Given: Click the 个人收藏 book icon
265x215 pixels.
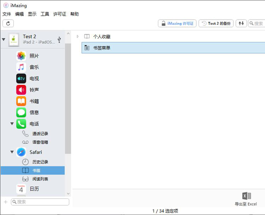Looking at the screenshot, I should [x=87, y=36].
